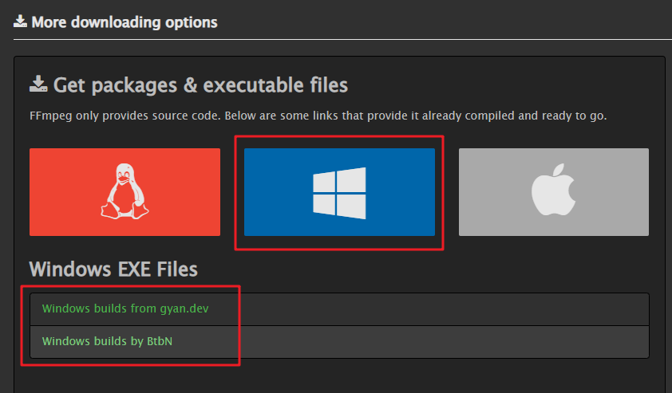
Task: Select the white Windows logo icon
Action: [x=339, y=193]
